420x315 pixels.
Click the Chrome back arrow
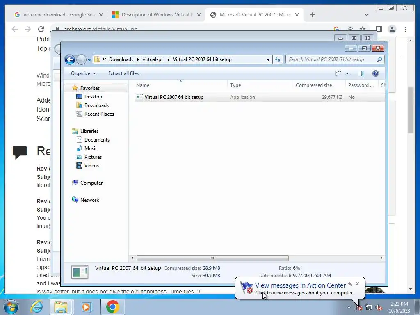[x=15, y=29]
